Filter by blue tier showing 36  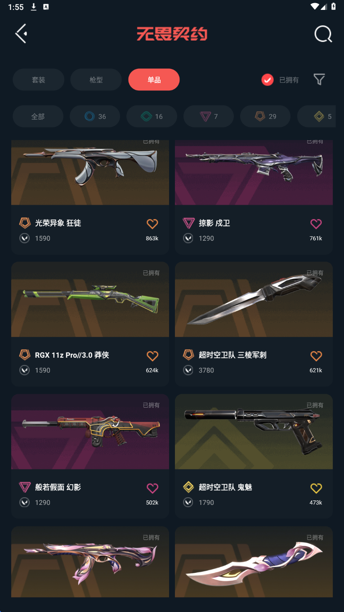click(x=95, y=117)
